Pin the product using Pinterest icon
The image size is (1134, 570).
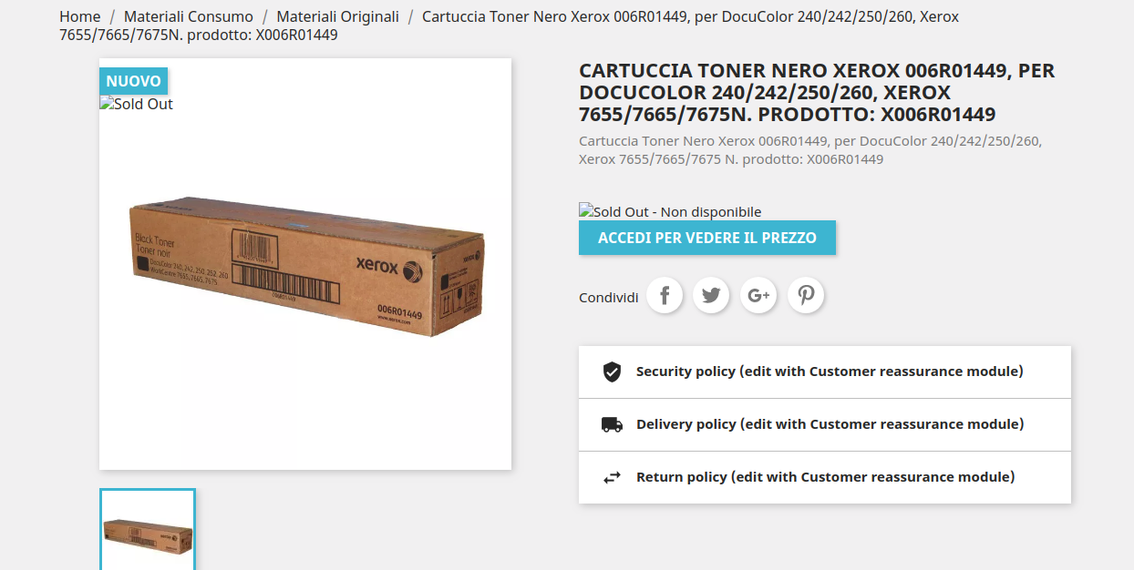[806, 295]
